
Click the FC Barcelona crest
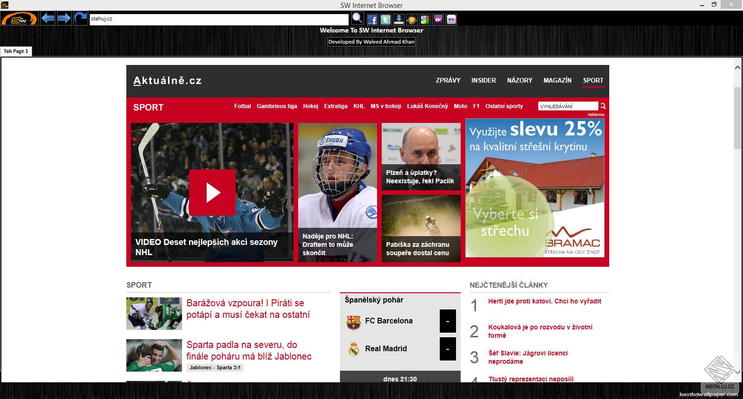[353, 322]
